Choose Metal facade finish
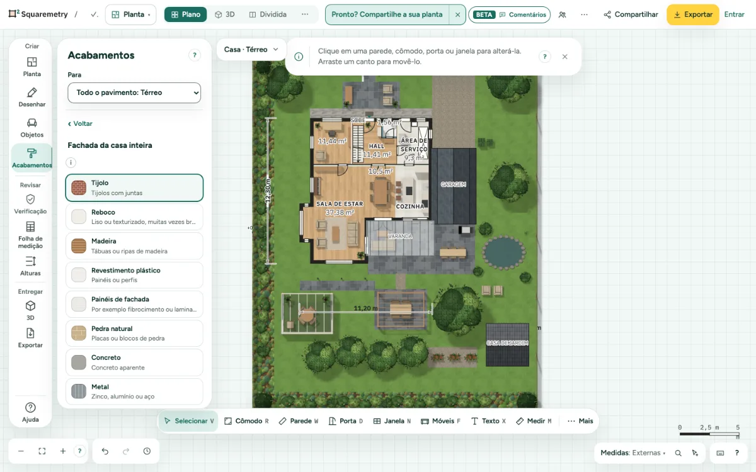 (134, 391)
